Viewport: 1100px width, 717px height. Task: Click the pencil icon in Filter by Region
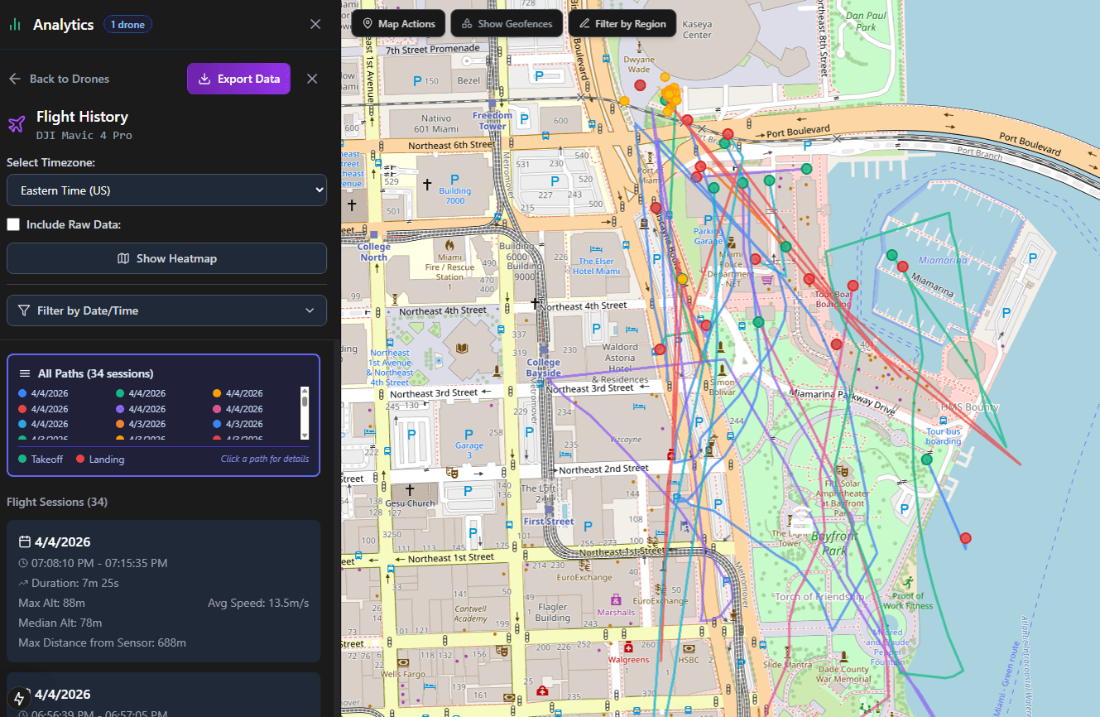[584, 24]
